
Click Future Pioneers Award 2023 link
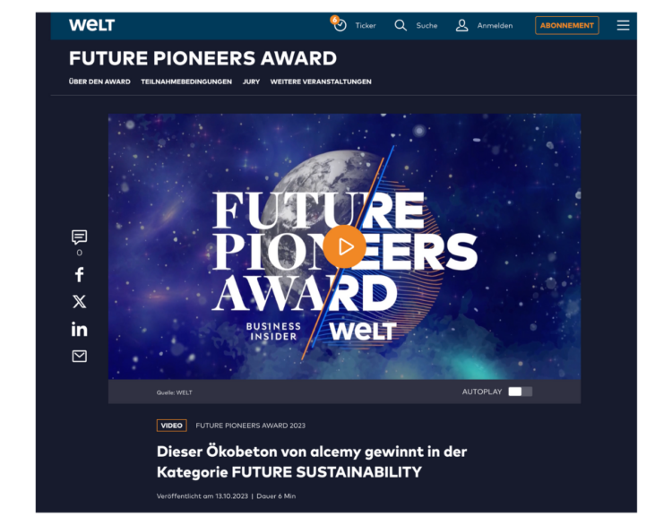tap(250, 426)
